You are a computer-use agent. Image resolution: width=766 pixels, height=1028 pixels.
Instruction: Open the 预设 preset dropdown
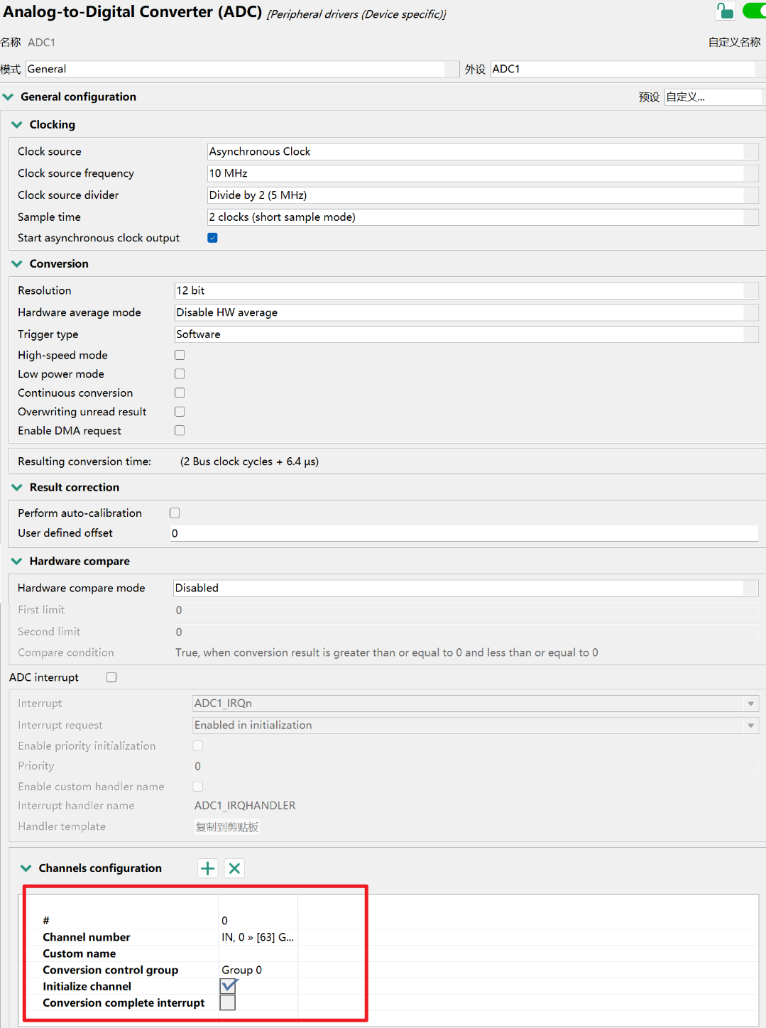712,97
